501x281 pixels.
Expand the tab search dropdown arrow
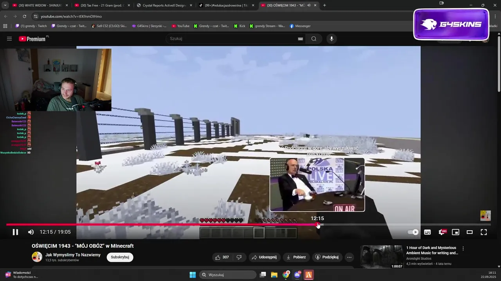click(x=5, y=5)
